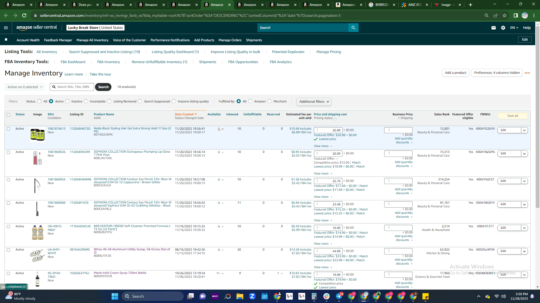Viewport: 540px width, 303px height.
Task: Open Manage All Inventory nav item
Action: (93, 40)
